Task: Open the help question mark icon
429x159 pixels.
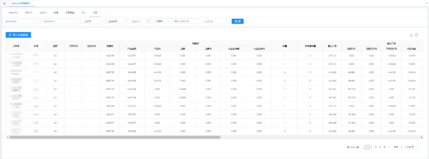Action: [417, 35]
